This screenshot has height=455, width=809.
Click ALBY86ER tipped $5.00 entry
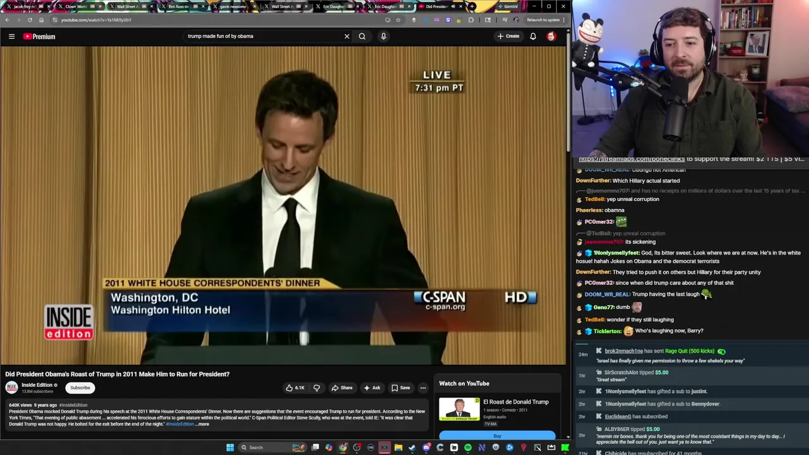[691, 435]
